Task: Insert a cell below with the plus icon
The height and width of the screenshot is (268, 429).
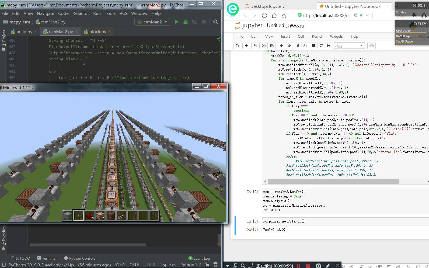Action: pyautogui.click(x=246, y=46)
